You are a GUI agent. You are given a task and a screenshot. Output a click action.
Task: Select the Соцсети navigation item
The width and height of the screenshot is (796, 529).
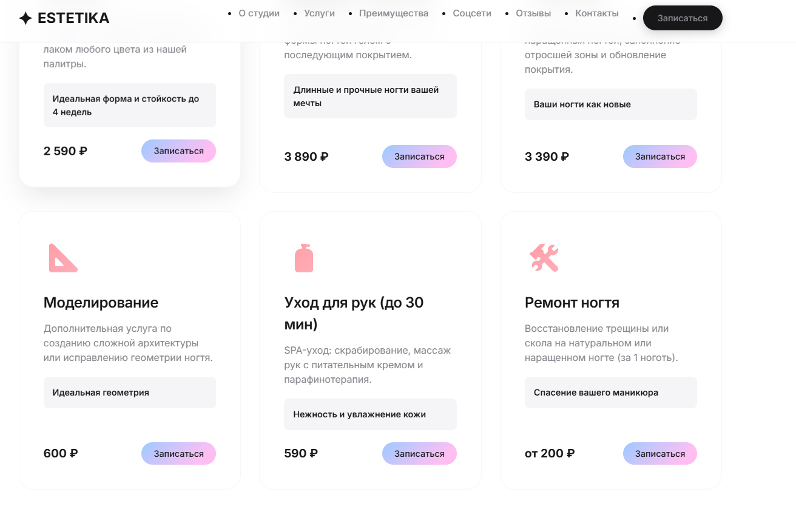pyautogui.click(x=472, y=13)
